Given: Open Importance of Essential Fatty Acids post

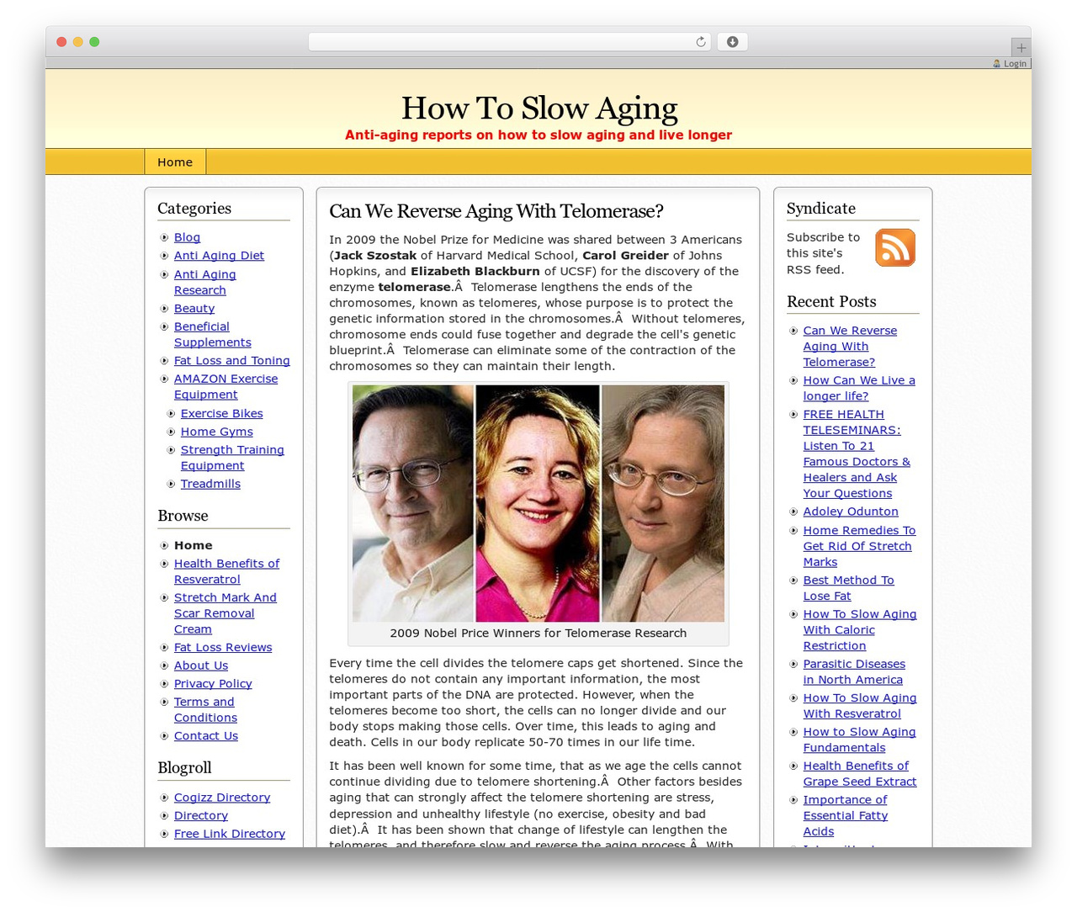Looking at the screenshot, I should coord(845,815).
